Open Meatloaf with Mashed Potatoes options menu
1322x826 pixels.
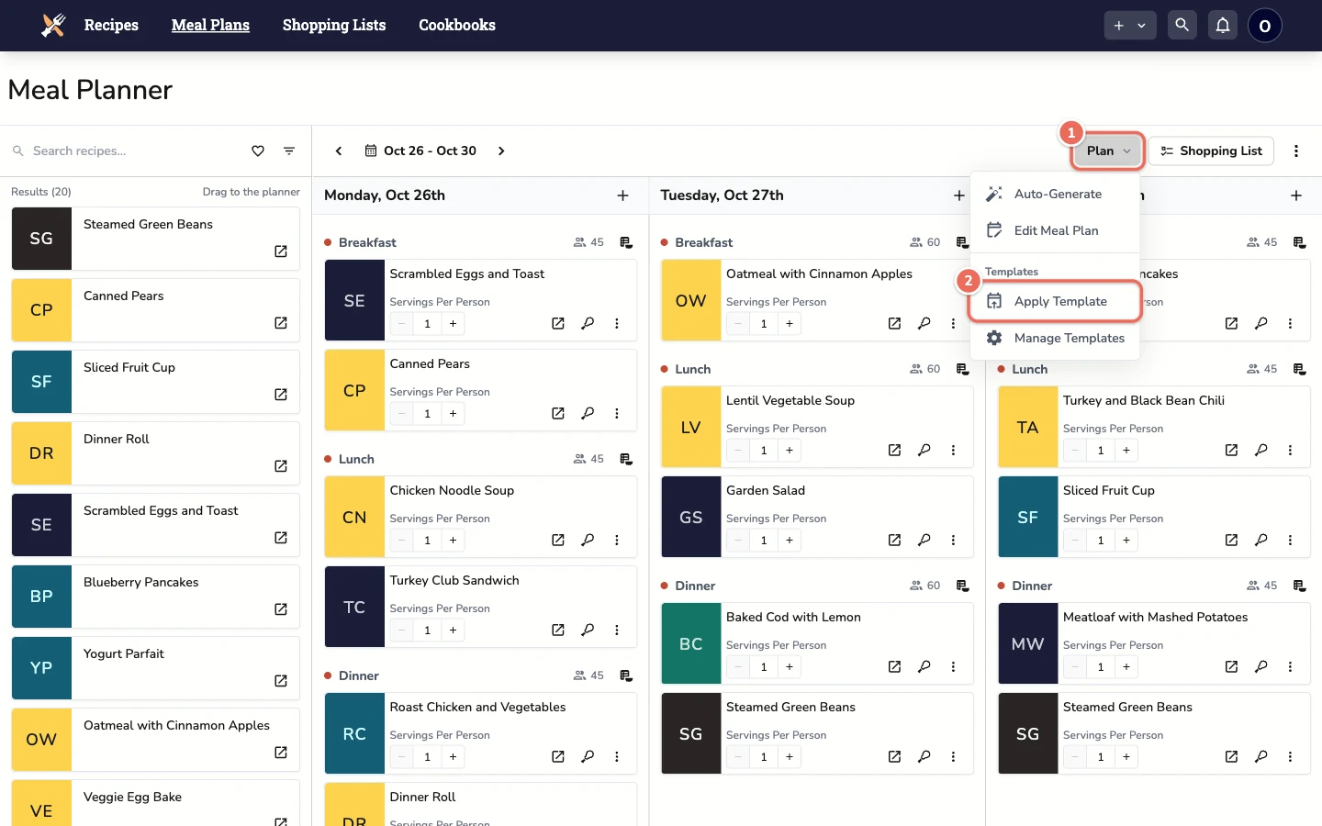click(1290, 666)
